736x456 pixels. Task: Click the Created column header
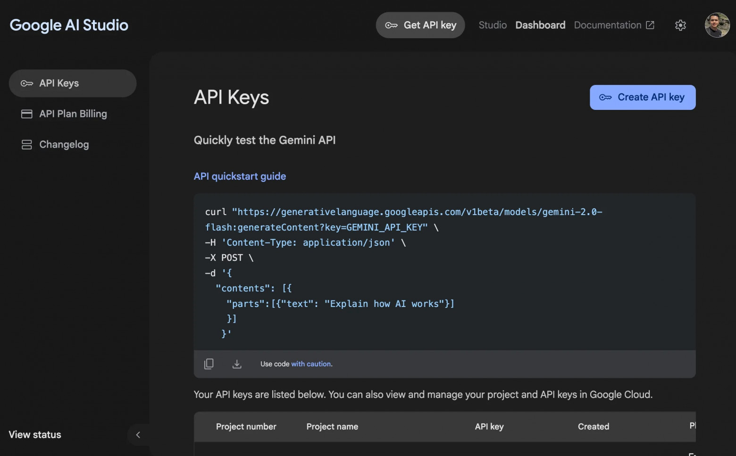pyautogui.click(x=593, y=426)
